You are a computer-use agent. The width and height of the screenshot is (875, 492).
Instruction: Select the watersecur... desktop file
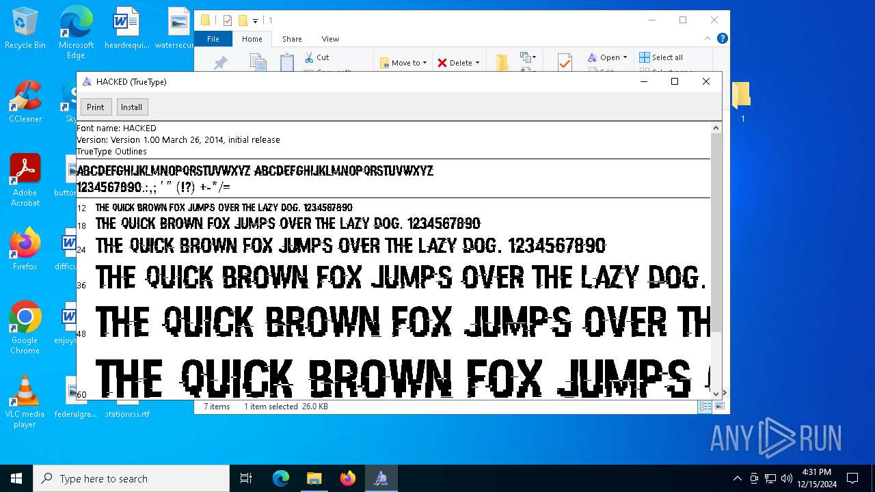click(x=176, y=28)
